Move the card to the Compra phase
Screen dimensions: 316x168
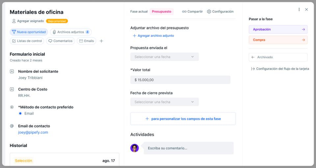point(278,40)
